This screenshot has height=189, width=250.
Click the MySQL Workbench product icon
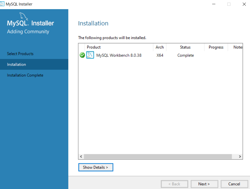click(x=90, y=55)
